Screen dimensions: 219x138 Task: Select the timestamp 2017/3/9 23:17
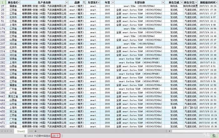coord(208,107)
